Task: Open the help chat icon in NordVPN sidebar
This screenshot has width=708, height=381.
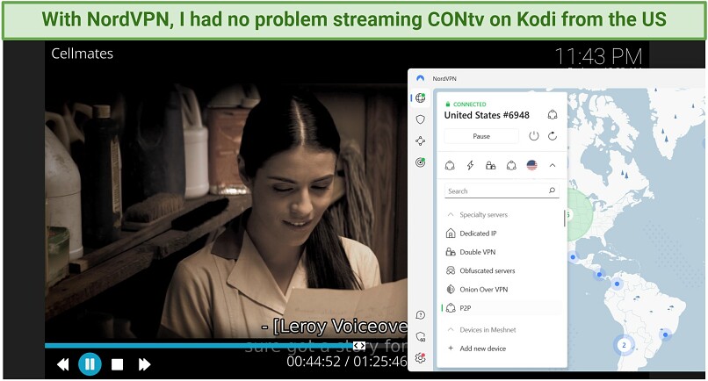Action: [421, 315]
